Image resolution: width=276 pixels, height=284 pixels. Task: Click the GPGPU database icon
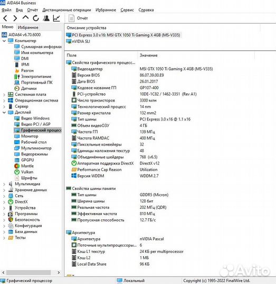[17, 160]
